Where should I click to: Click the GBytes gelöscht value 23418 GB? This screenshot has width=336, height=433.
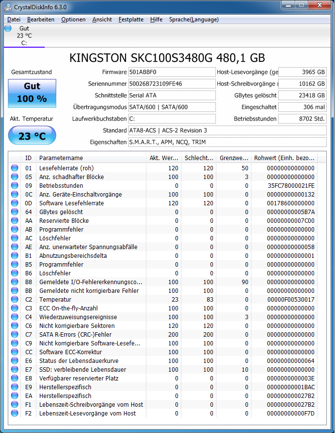point(302,95)
